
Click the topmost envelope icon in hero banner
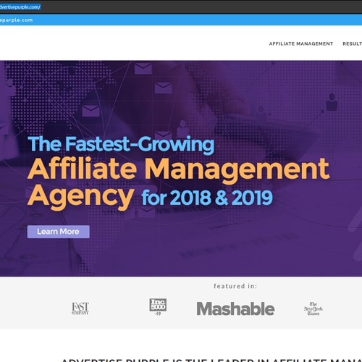click(x=143, y=68)
